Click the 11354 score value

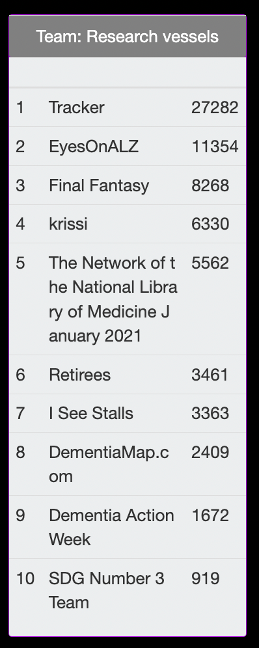[215, 146]
